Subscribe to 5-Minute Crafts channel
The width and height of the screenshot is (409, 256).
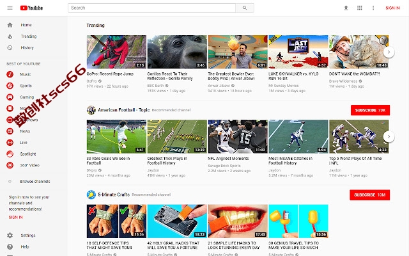369,195
